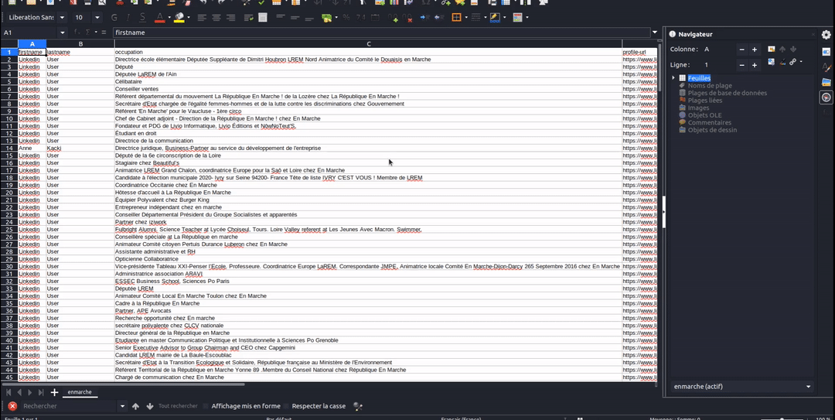Align cell content to top
The height and width of the screenshot is (420, 835).
tap(281, 18)
